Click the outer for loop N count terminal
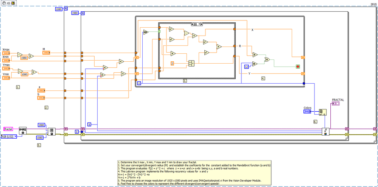This screenshot has height=187, width=378. [x=66, y=9]
